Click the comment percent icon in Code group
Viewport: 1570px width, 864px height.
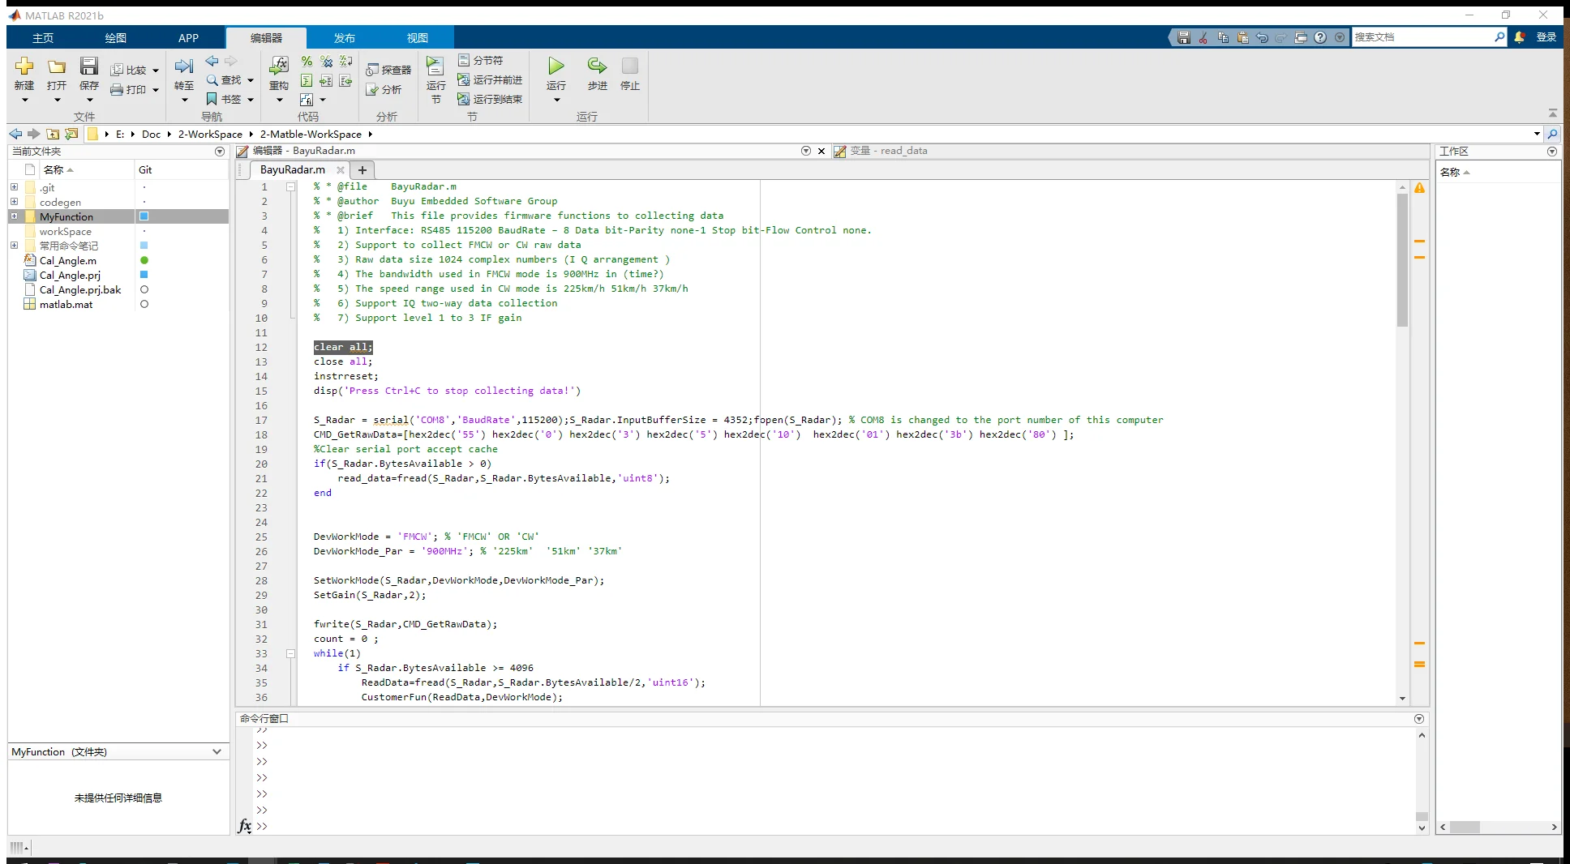(x=307, y=62)
